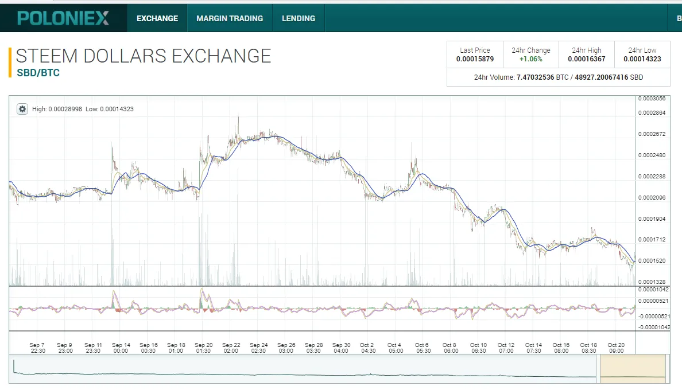Image resolution: width=682 pixels, height=390 pixels.
Task: Click the 24hr Volume row
Action: (559, 77)
